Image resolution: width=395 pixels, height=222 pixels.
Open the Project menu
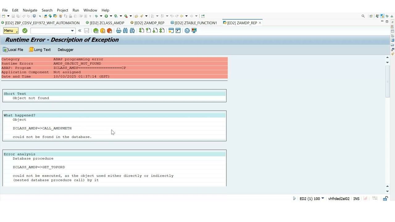tap(62, 10)
